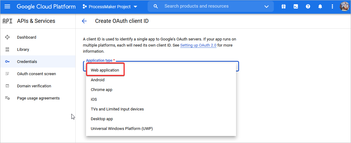
Task: Open the Help question mark icon
Action: click(308, 6)
